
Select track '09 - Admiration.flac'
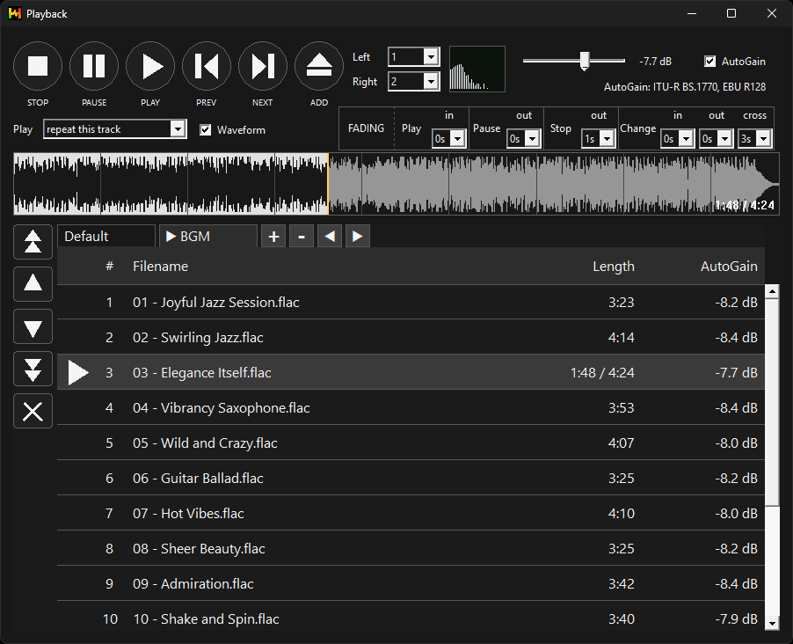411,584
